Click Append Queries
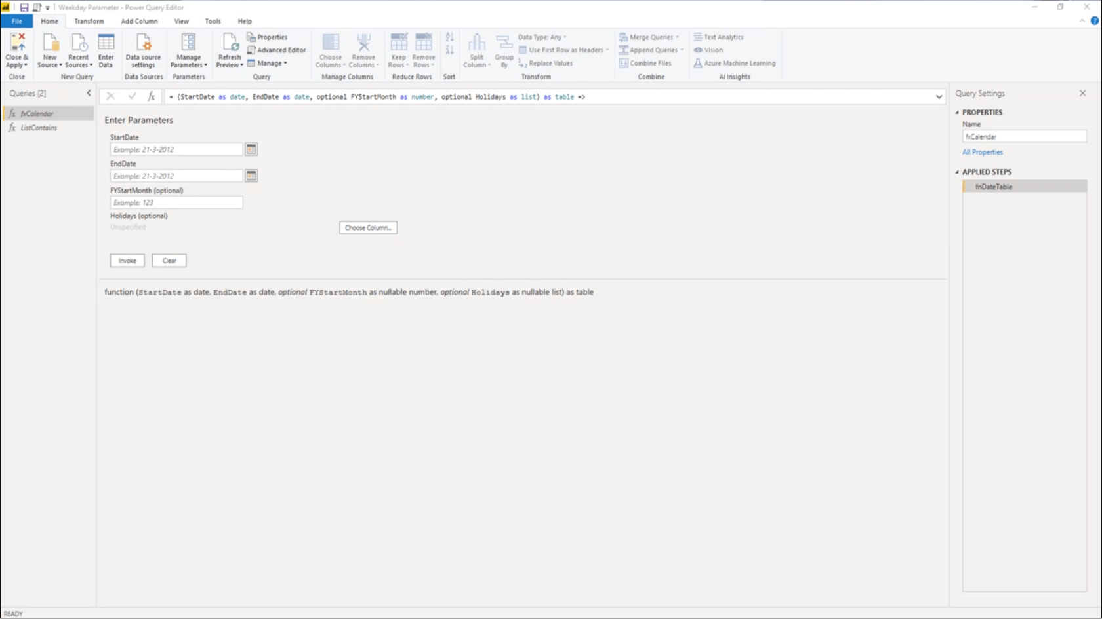Screen dimensions: 1102x619 [x=651, y=50]
